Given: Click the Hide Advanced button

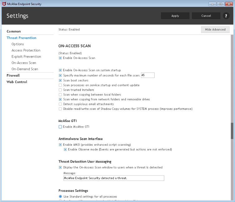Looking at the screenshot, I should [x=215, y=30].
